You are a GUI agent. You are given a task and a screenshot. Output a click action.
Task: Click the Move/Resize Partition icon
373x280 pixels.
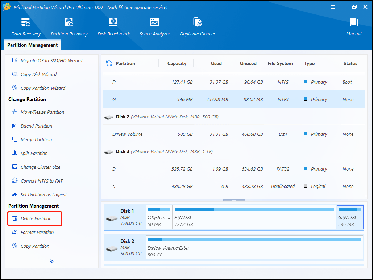click(x=15, y=112)
